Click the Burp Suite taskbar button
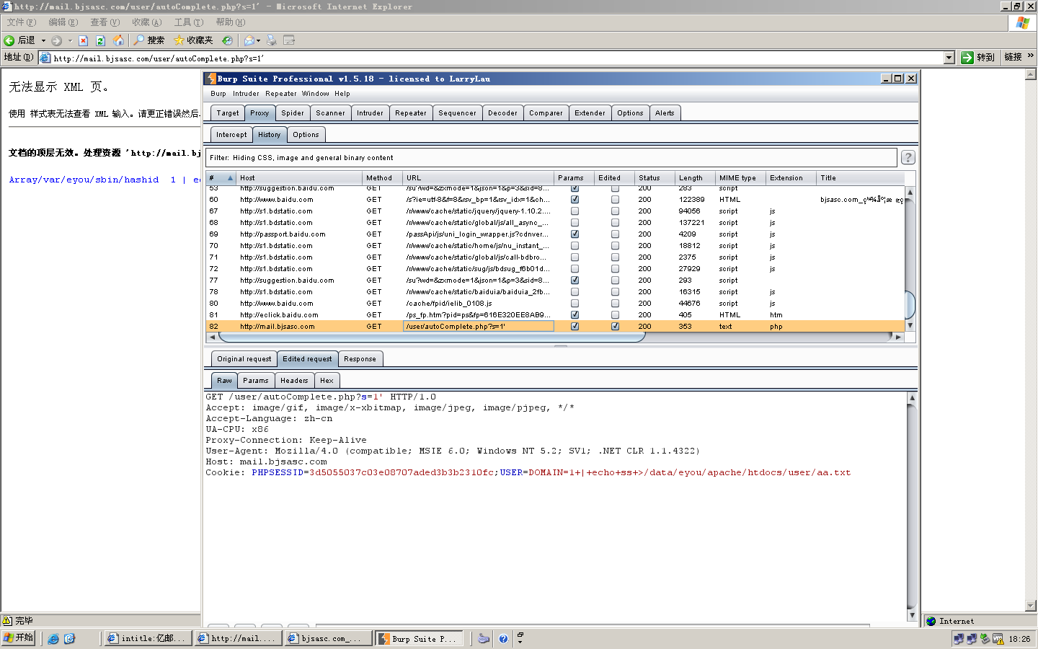This screenshot has height=649, width=1038. [x=417, y=638]
